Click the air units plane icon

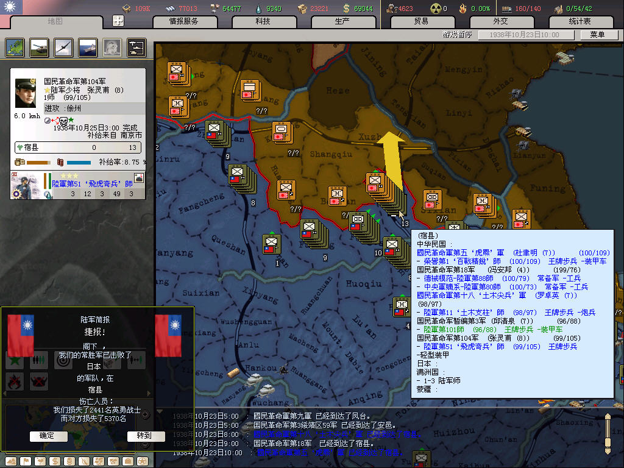pos(63,48)
